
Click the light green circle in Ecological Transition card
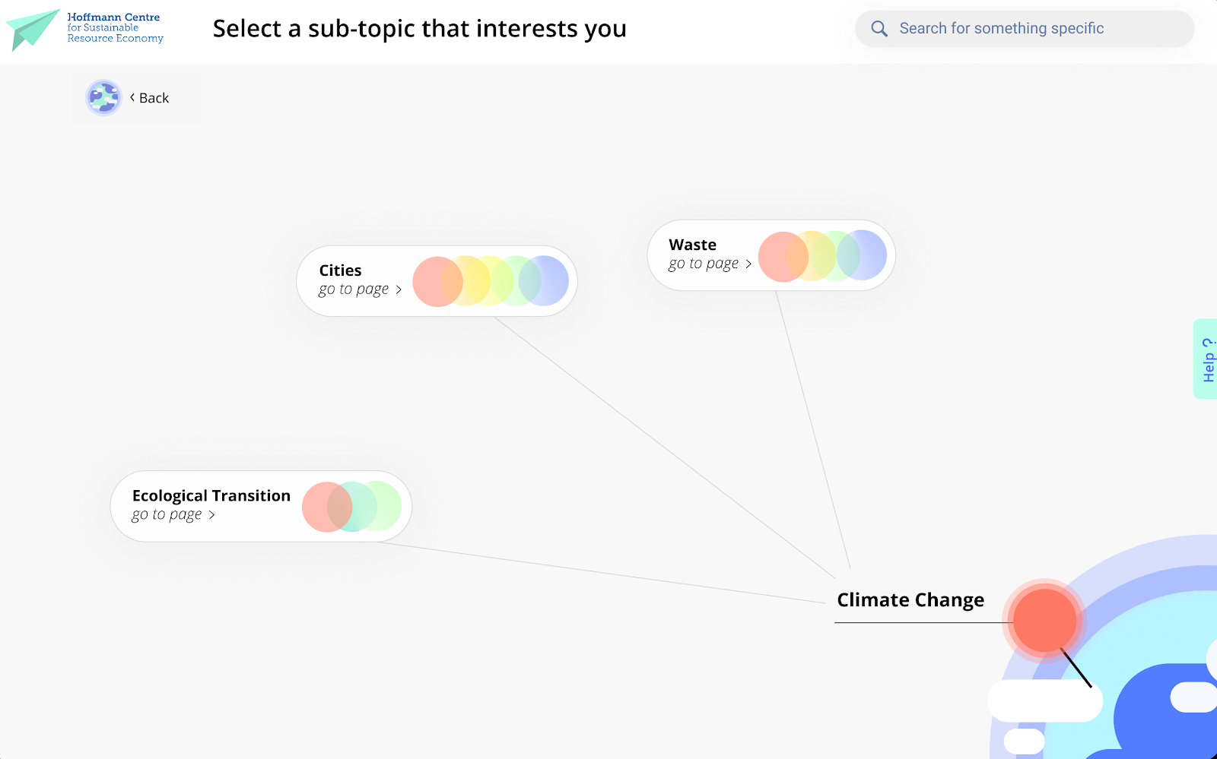click(377, 506)
